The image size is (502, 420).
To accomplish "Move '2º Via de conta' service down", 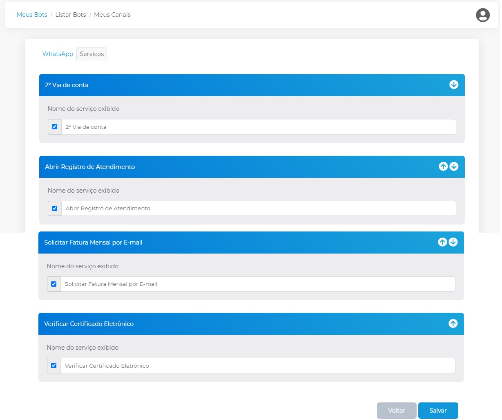I will coord(454,85).
